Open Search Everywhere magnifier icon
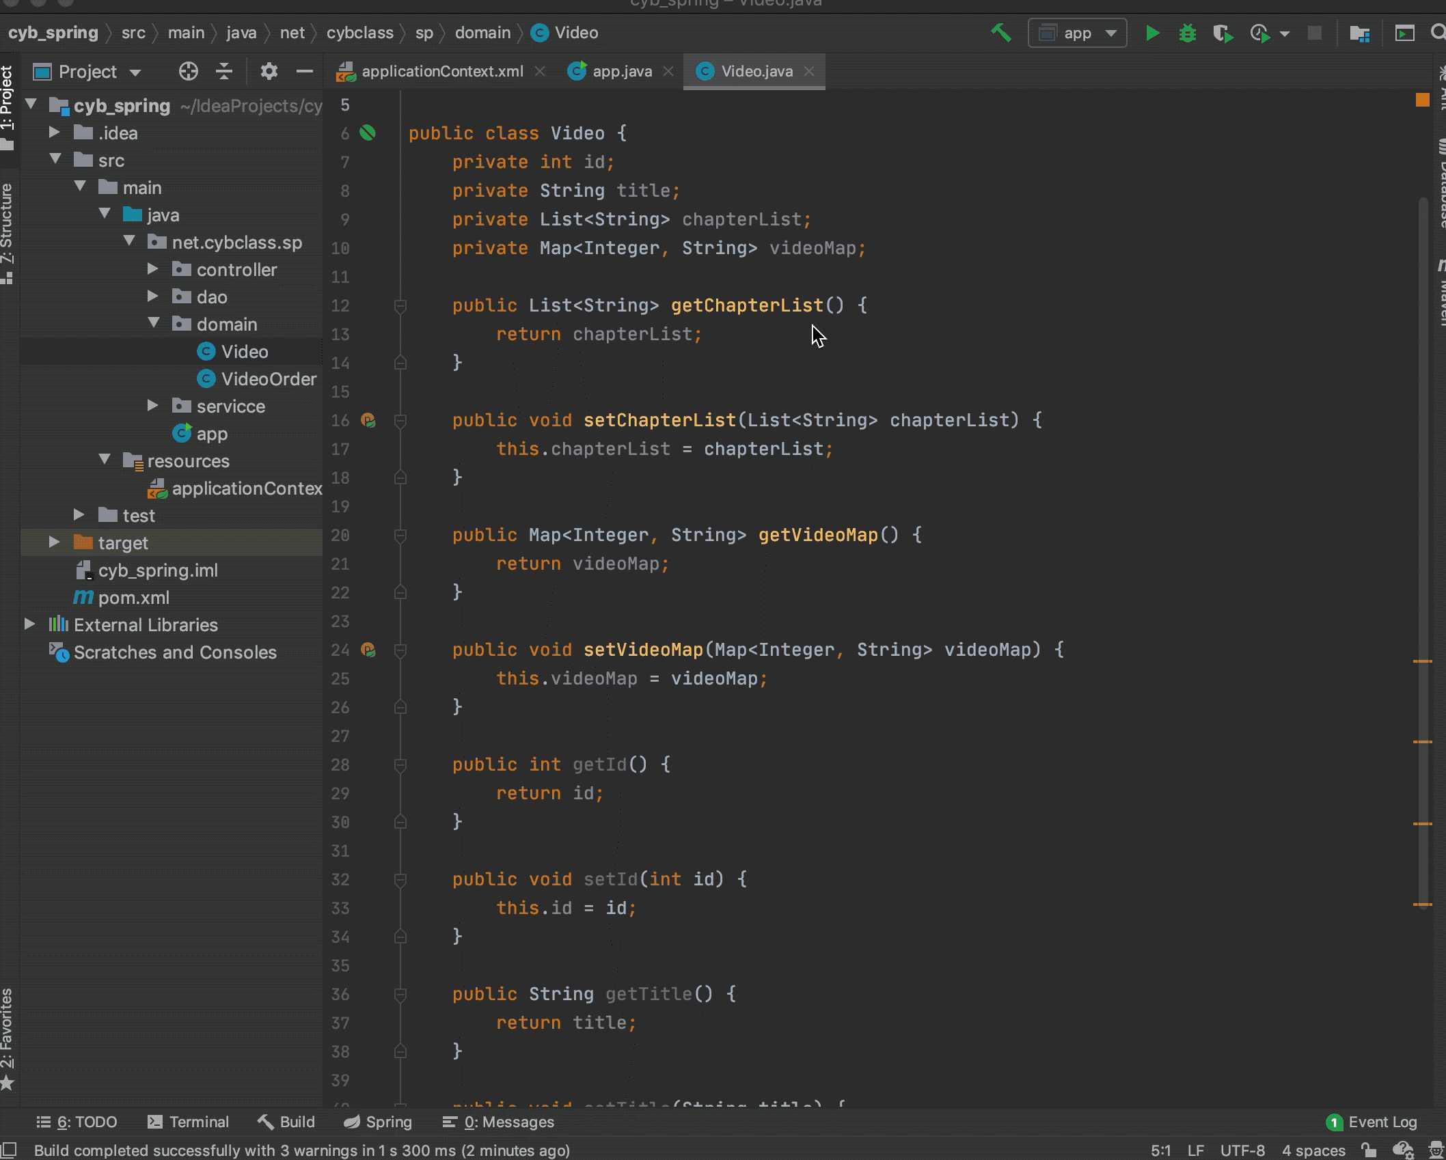1446x1160 pixels. pos(1438,33)
